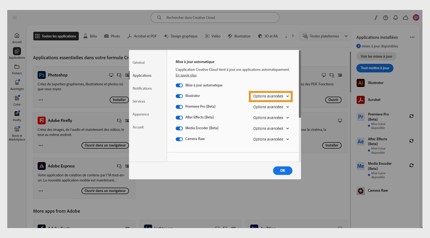
Task: Switch to Vidéo category tab
Action: point(213,36)
